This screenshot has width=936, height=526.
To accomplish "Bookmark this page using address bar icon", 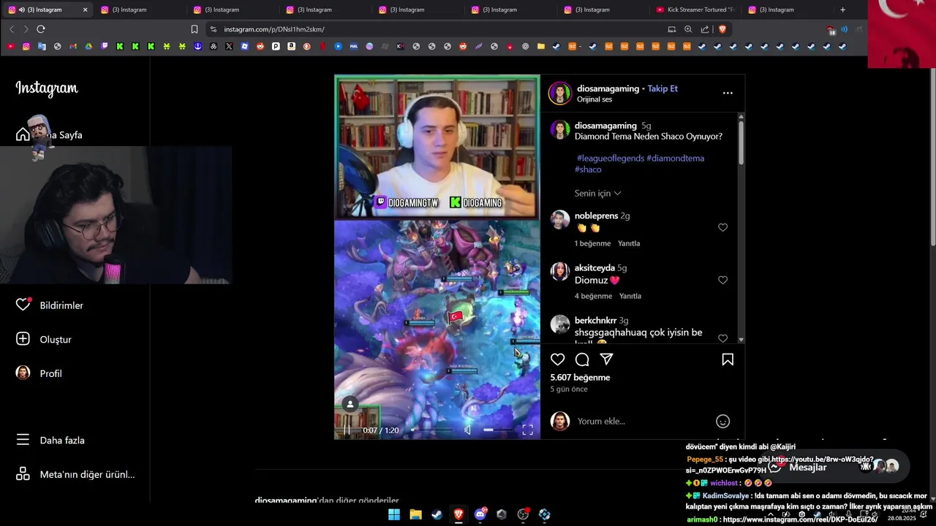I will tap(195, 29).
